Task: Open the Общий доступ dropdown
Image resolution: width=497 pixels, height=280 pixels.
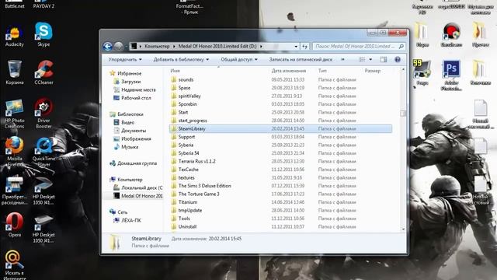Action: pos(239,59)
